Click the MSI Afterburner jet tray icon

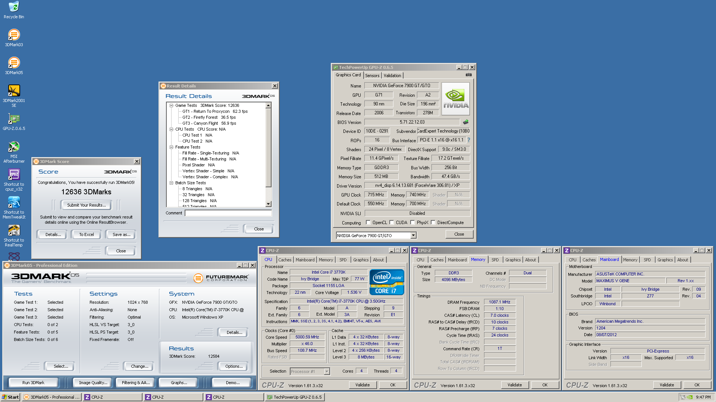[x=682, y=397]
